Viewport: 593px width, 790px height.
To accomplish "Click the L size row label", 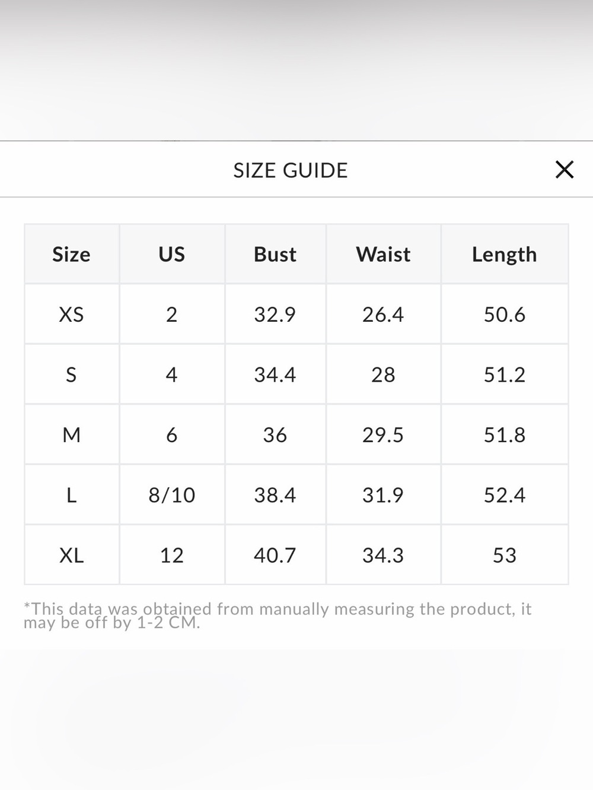I will pos(71,495).
